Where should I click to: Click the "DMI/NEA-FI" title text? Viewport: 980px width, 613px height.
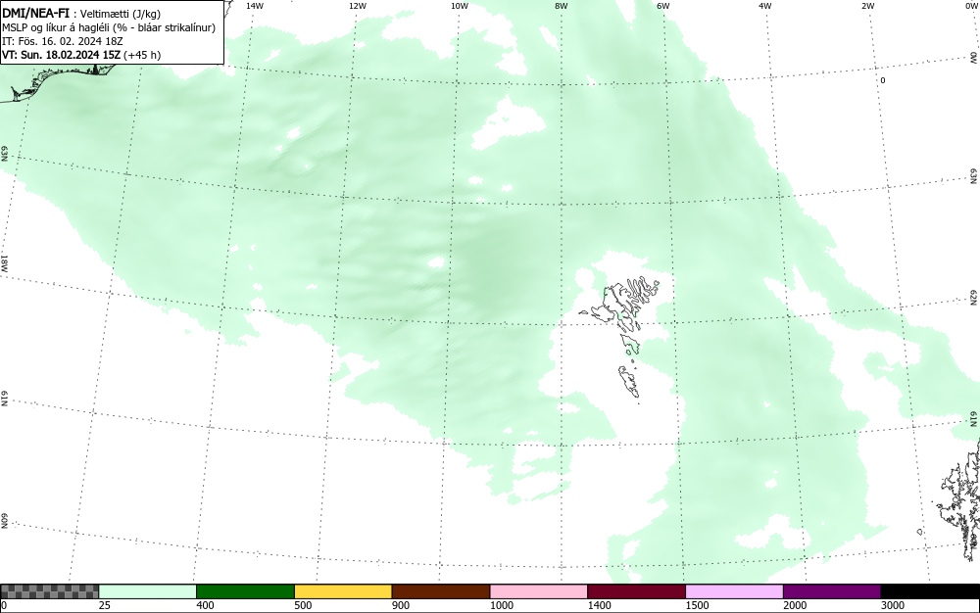[x=35, y=13]
